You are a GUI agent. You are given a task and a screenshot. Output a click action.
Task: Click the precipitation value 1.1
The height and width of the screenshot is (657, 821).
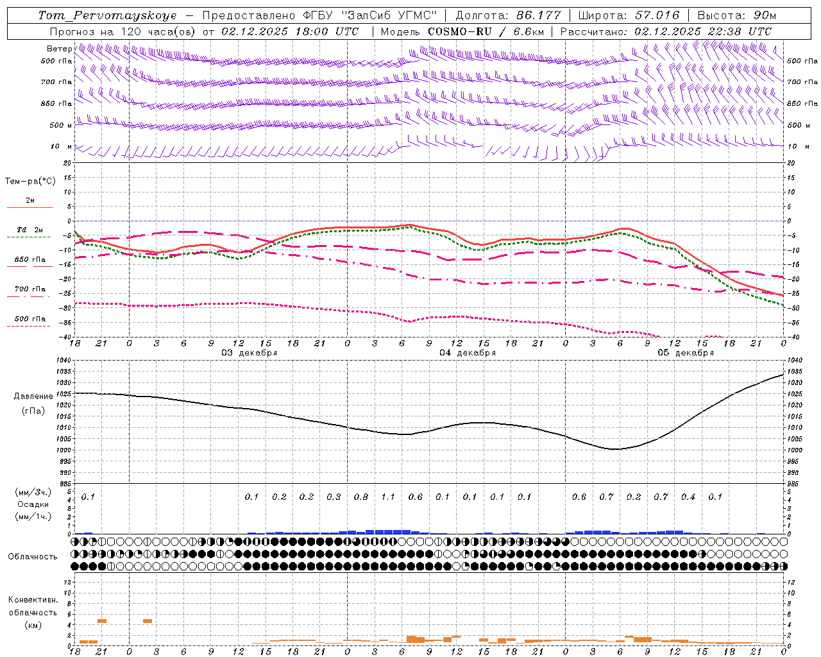click(x=388, y=497)
